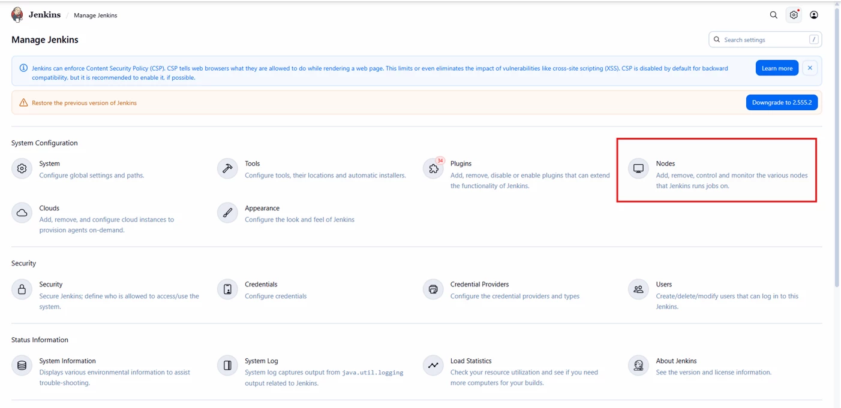Click 'Restore the previous version of Jenkins' text
Image resolution: width=841 pixels, height=408 pixels.
pos(85,103)
